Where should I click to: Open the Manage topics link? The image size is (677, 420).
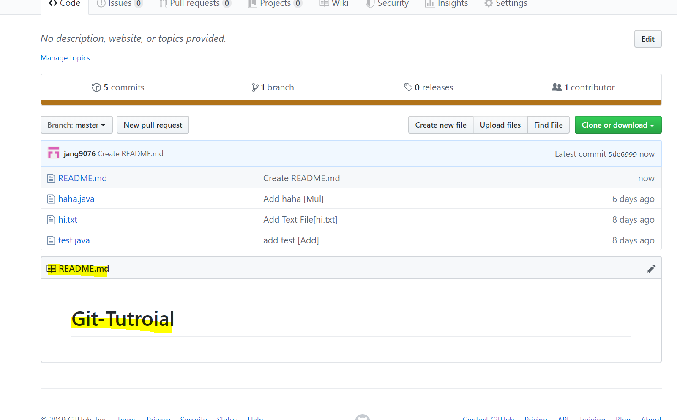pyautogui.click(x=65, y=58)
